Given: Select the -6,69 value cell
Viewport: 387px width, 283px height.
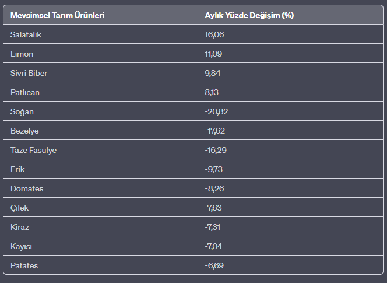Looking at the screenshot, I should [290, 265].
